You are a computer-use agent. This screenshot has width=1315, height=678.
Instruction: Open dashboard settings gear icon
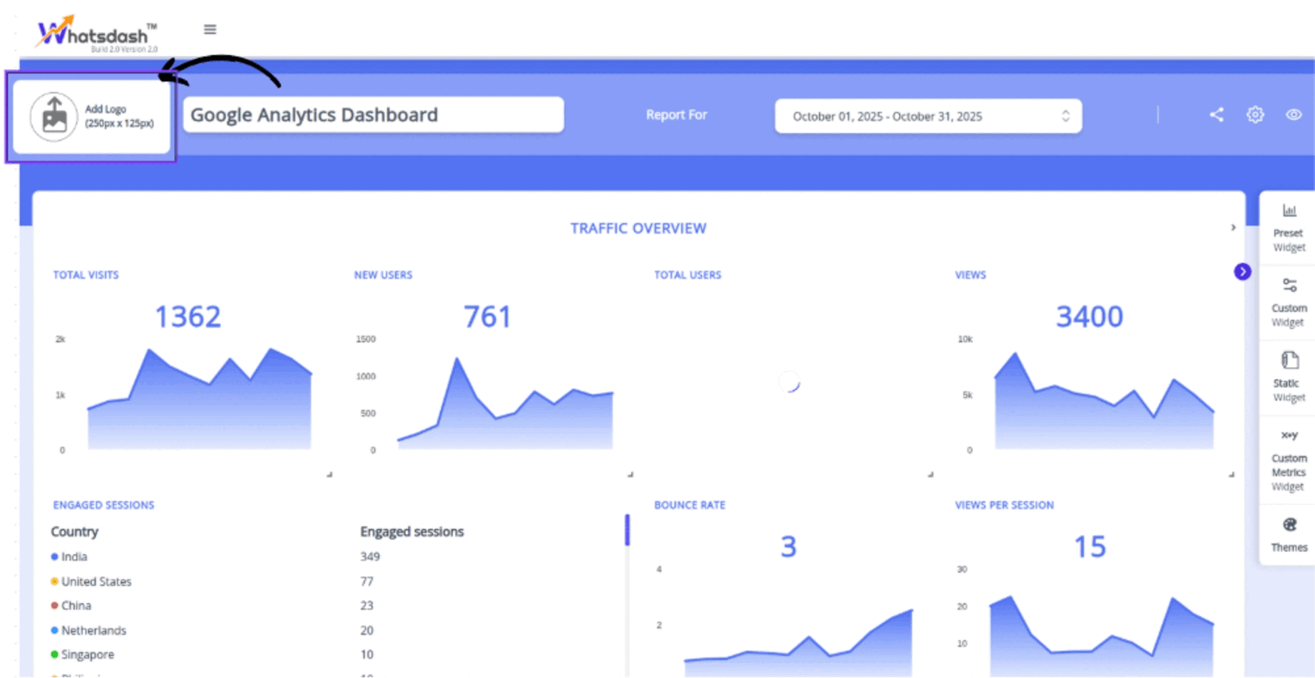1255,115
